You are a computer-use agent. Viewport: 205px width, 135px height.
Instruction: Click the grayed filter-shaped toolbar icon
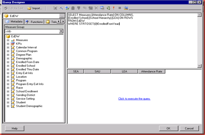(78, 8)
